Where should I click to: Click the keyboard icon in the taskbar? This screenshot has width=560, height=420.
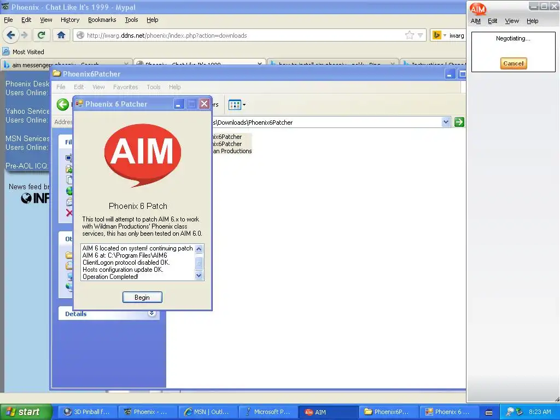[489, 412]
